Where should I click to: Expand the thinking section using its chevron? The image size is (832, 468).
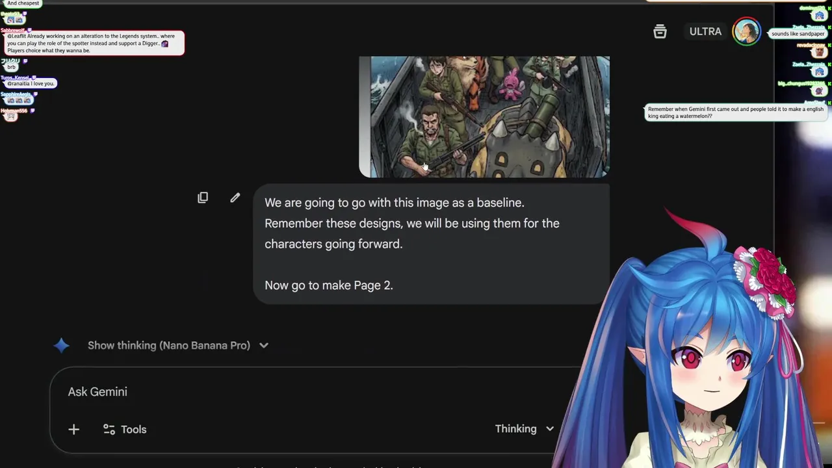tap(264, 345)
